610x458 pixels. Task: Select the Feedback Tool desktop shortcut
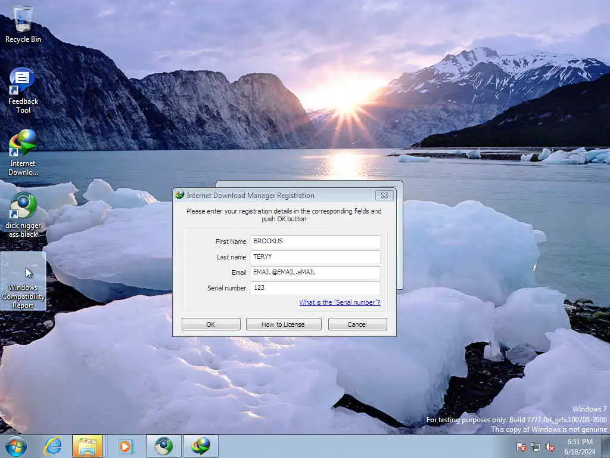click(23, 91)
